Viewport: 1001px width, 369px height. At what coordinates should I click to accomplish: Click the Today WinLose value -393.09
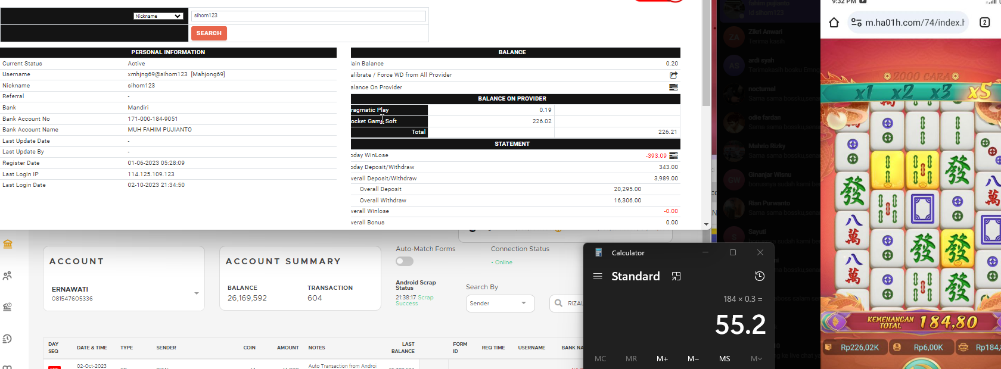click(656, 156)
